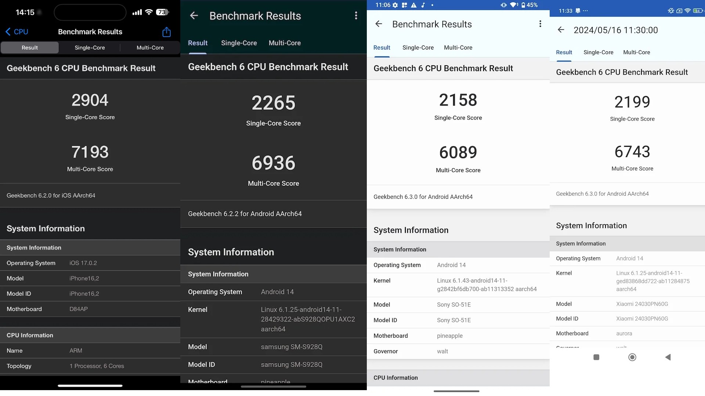Tap the iPhone cellular signal bars
Viewport: 705px width, 396px height.
137,12
